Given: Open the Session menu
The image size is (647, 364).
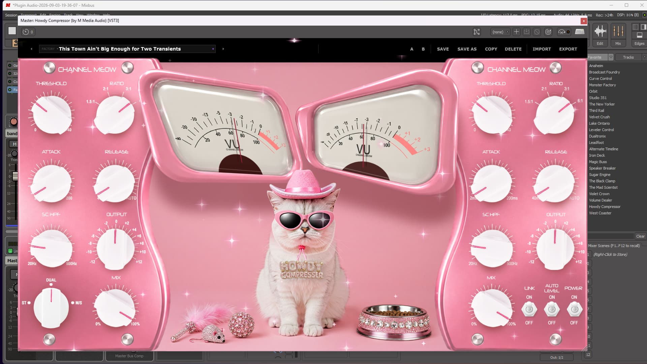Looking at the screenshot, I should coord(11,15).
